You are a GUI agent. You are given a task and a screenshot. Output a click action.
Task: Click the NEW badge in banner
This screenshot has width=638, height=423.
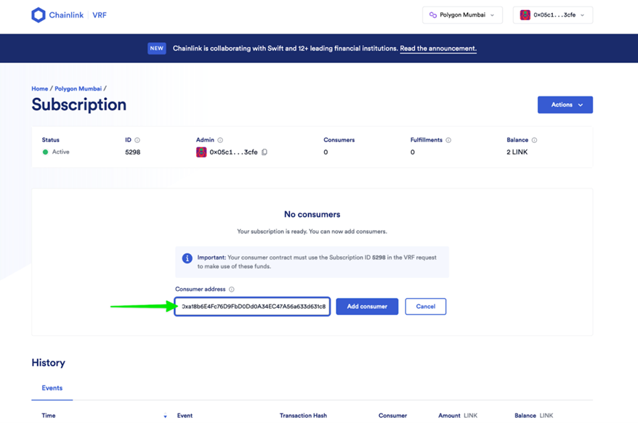point(157,49)
